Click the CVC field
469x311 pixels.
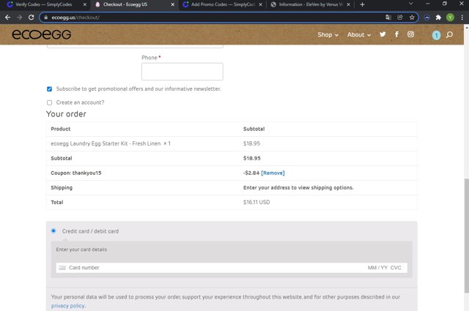pyautogui.click(x=396, y=268)
